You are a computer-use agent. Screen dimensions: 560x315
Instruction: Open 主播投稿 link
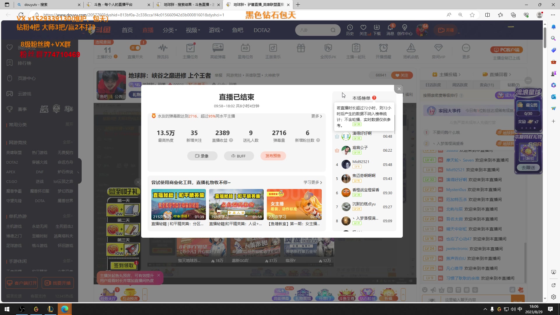(x=446, y=74)
